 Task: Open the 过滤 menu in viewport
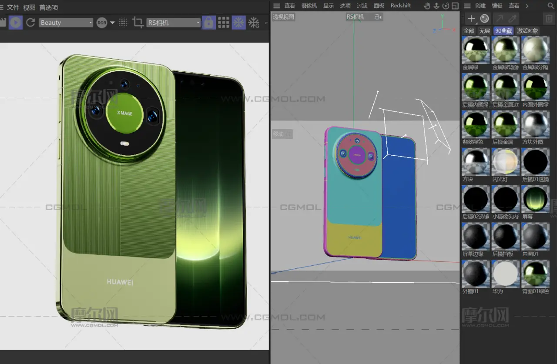pyautogui.click(x=362, y=6)
